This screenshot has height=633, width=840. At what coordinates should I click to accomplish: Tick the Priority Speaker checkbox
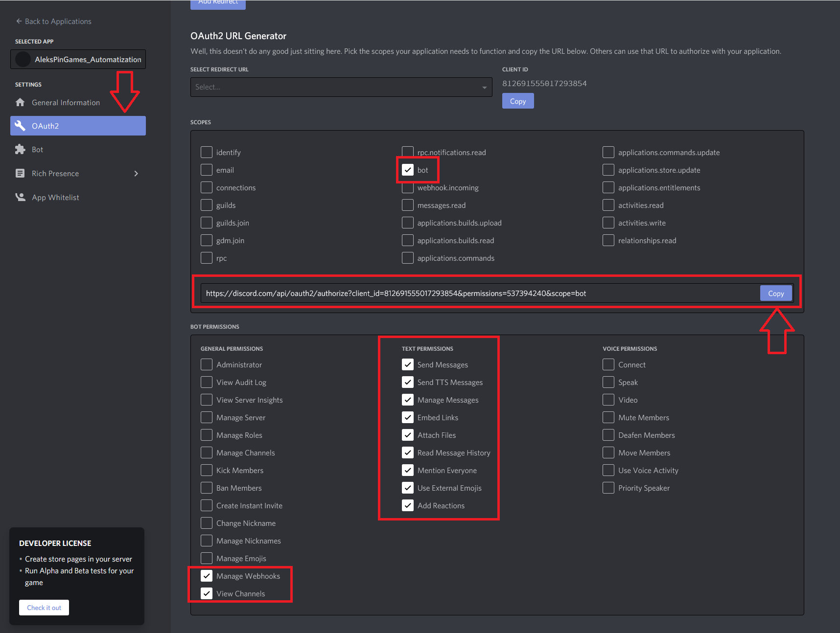coord(608,488)
